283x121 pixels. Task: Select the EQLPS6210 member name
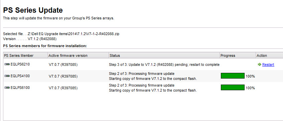(20, 64)
